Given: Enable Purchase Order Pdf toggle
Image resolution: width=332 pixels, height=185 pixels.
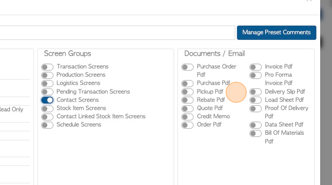Looking at the screenshot, I should click(187, 67).
